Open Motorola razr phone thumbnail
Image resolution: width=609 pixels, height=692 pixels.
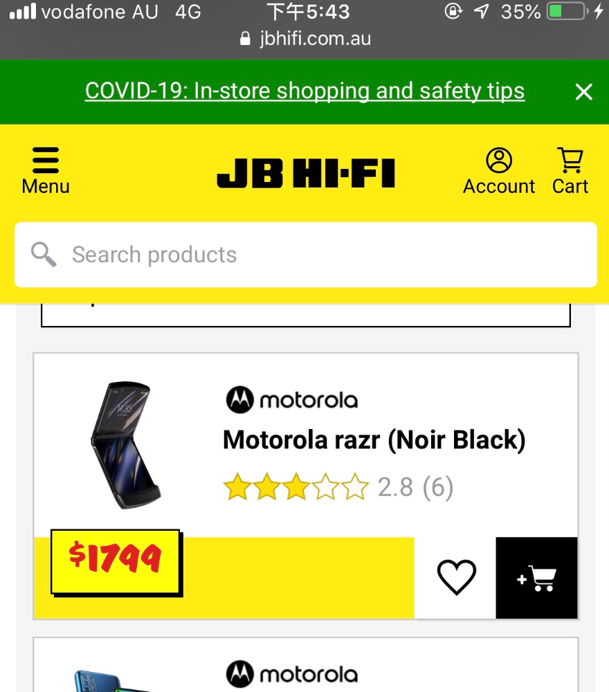point(127,445)
